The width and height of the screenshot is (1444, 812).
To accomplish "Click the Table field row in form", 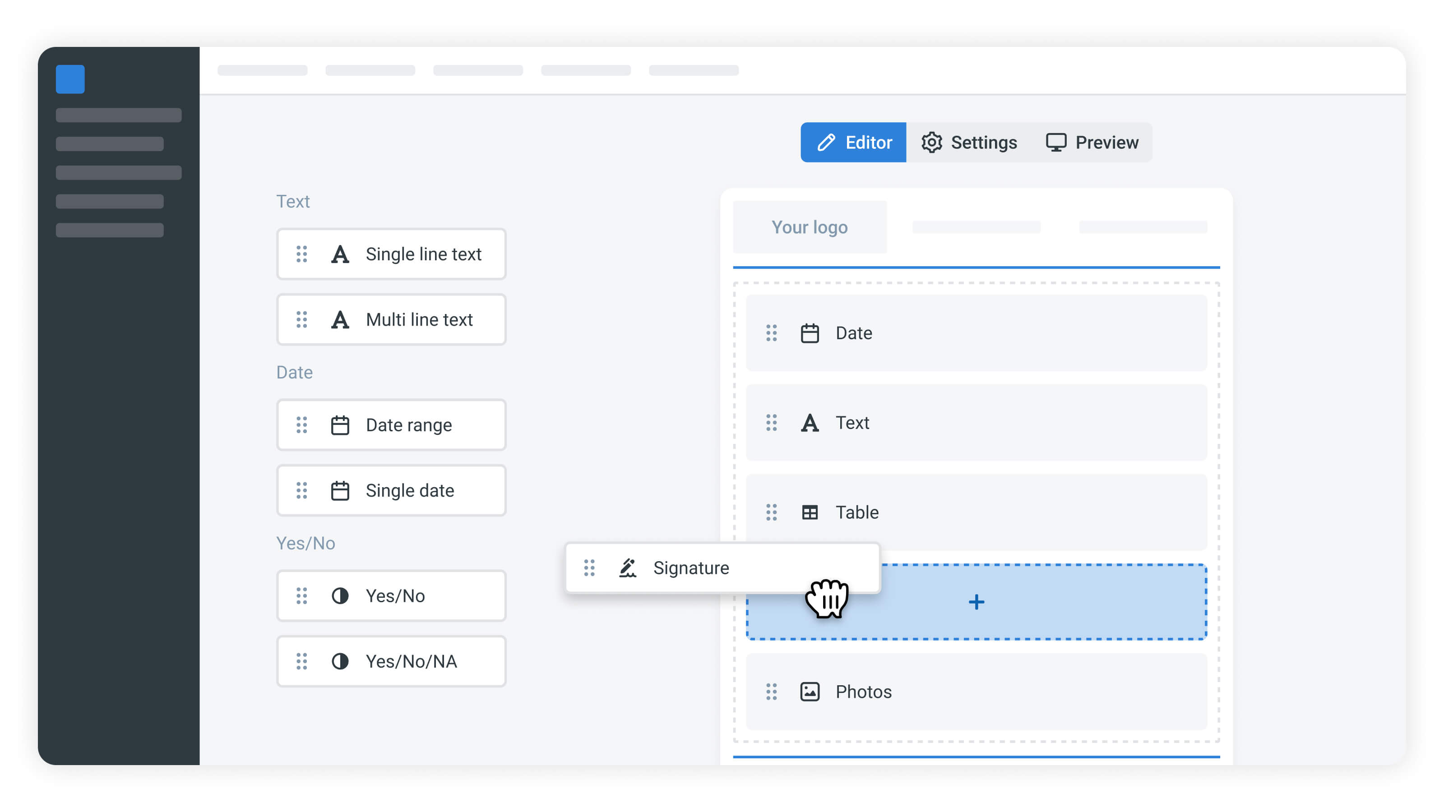I will (976, 512).
